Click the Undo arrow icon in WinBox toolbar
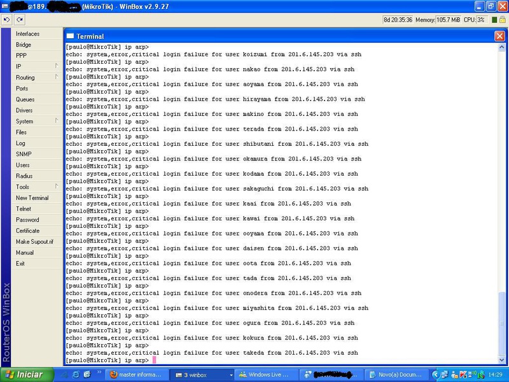 coord(6,20)
